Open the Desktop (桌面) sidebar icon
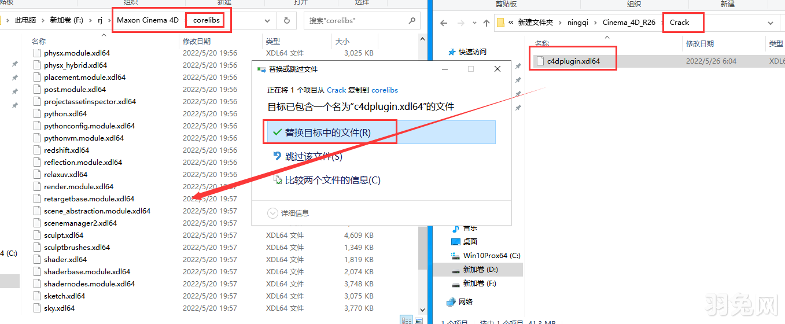This screenshot has width=785, height=324. pos(456,241)
